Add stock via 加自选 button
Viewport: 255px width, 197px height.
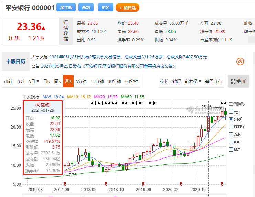click(x=127, y=8)
